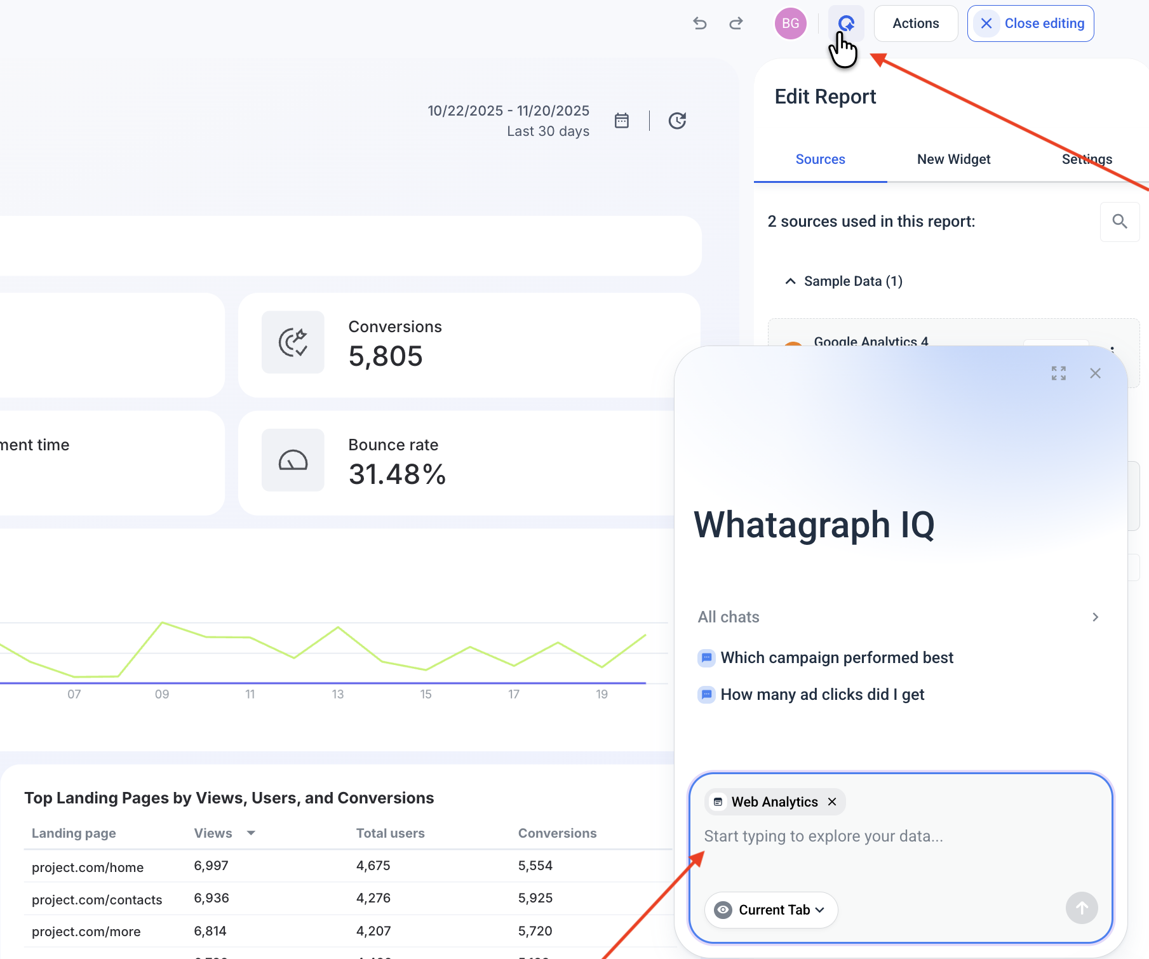This screenshot has height=959, width=1149.
Task: Send the Whatagraph IQ query
Action: 1082,908
